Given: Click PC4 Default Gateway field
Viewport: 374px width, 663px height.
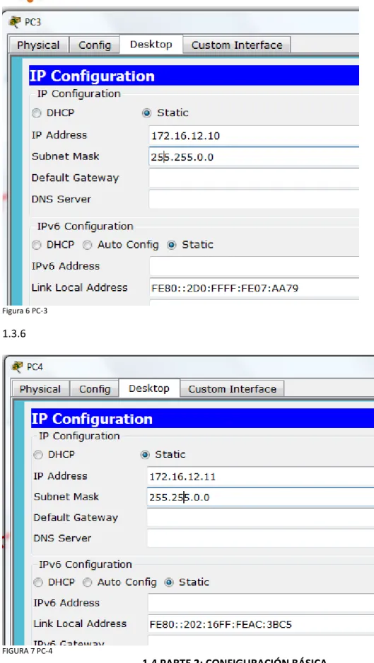Looking at the screenshot, I should (260, 518).
